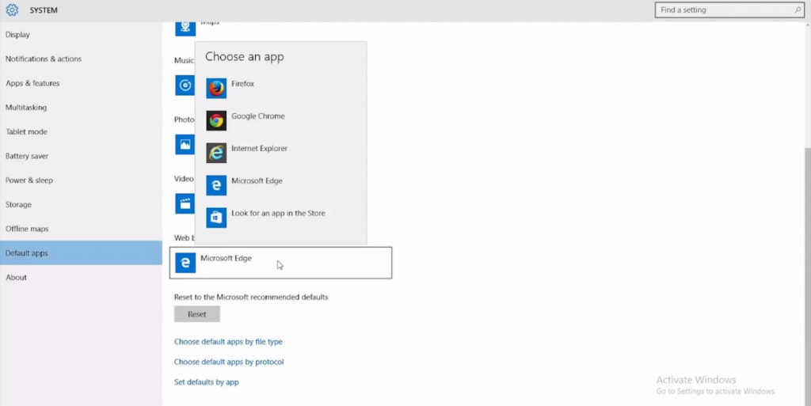811x406 pixels.
Task: Go to Notifications & actions
Action: (x=81, y=59)
